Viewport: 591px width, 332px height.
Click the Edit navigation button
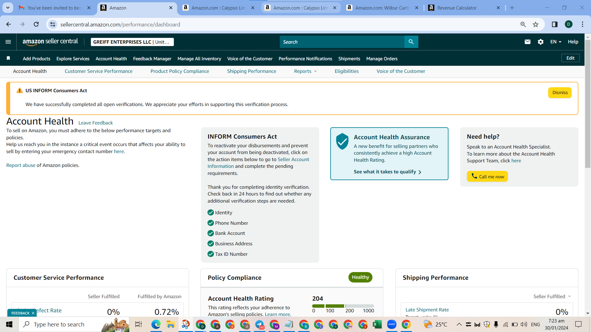570,58
